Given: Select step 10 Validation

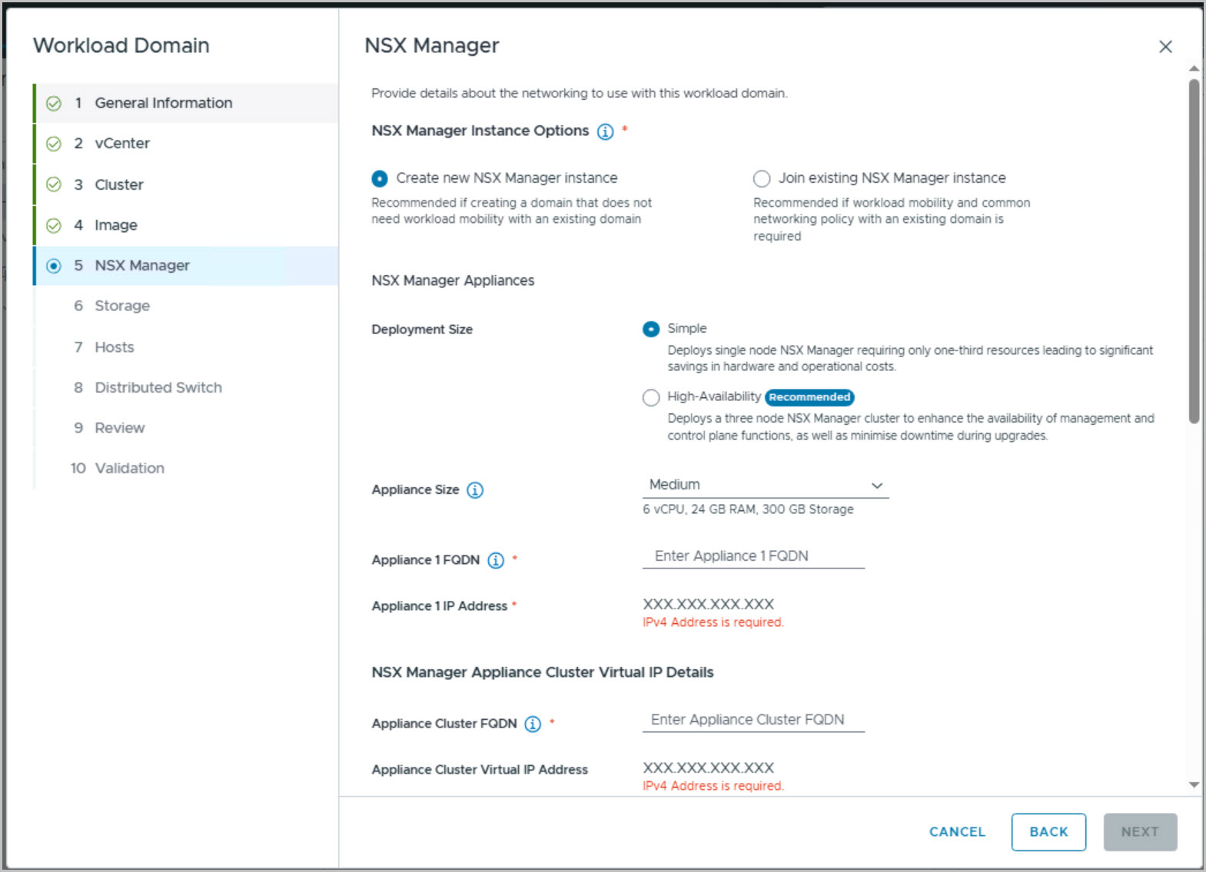Looking at the screenshot, I should click(187, 468).
